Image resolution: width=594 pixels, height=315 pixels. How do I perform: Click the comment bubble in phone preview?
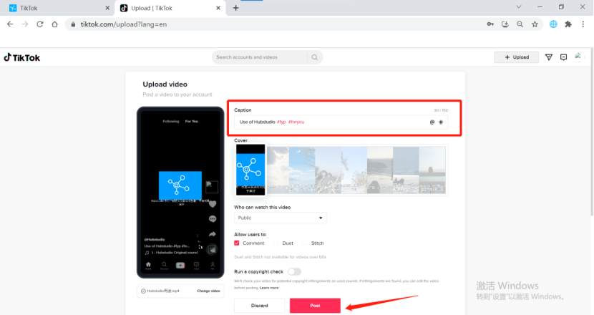click(213, 219)
